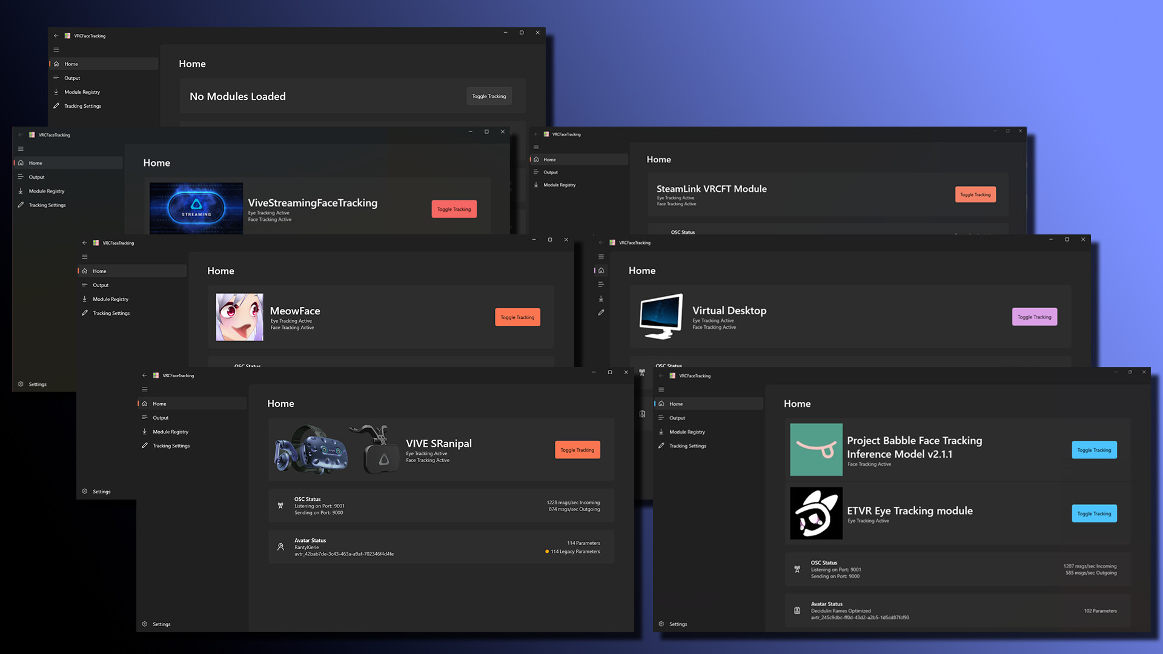Click the MeowFace anime avatar thumbnail
Screen dimensions: 1163x654
(239, 317)
